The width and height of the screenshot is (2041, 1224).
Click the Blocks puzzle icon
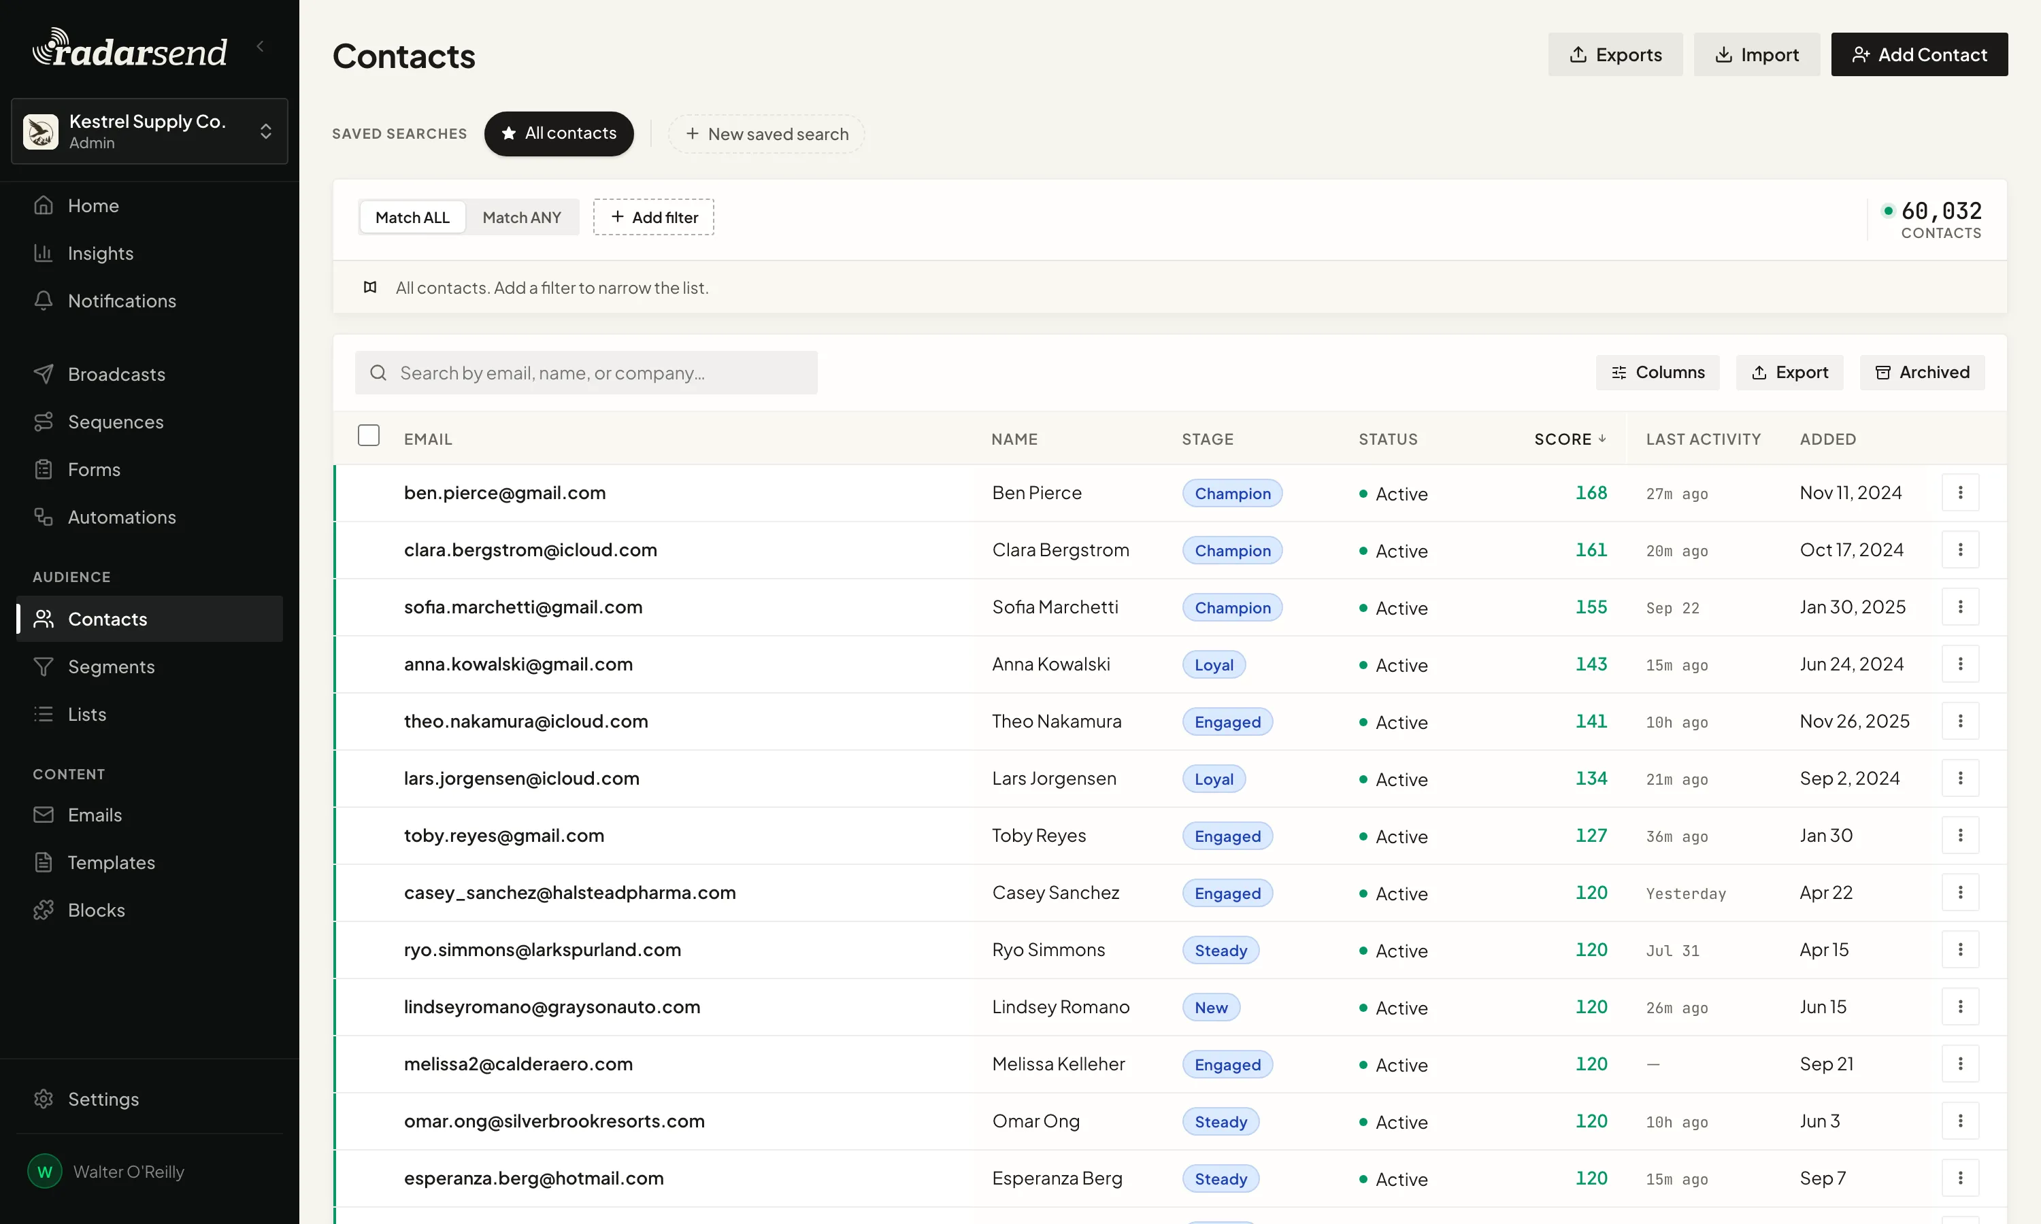click(x=44, y=911)
